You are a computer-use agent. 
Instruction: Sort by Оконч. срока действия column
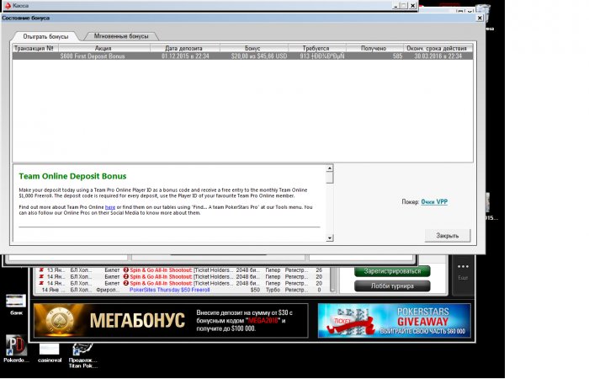pyautogui.click(x=437, y=48)
